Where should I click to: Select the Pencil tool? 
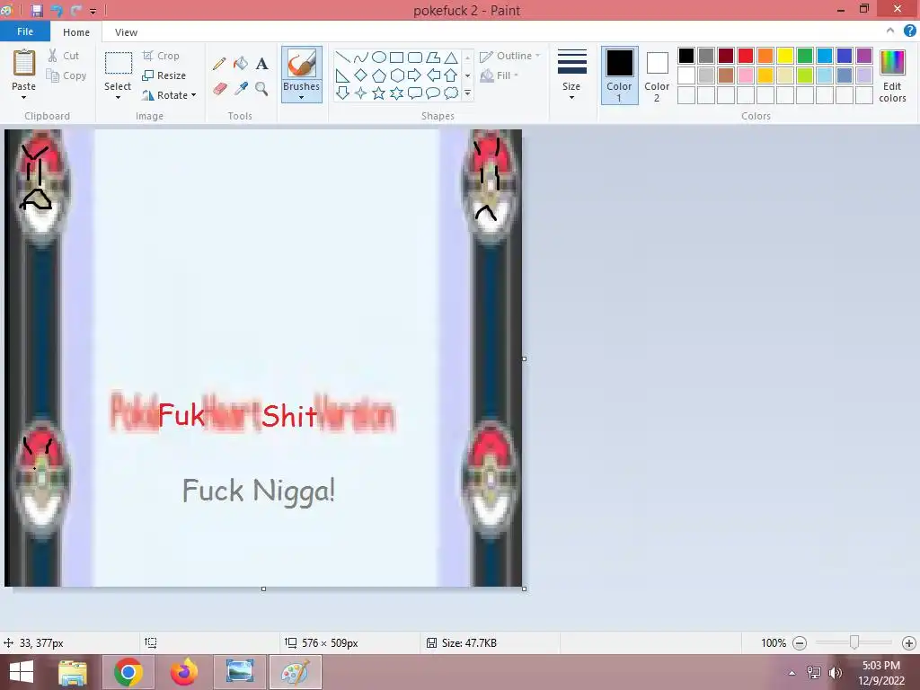219,64
